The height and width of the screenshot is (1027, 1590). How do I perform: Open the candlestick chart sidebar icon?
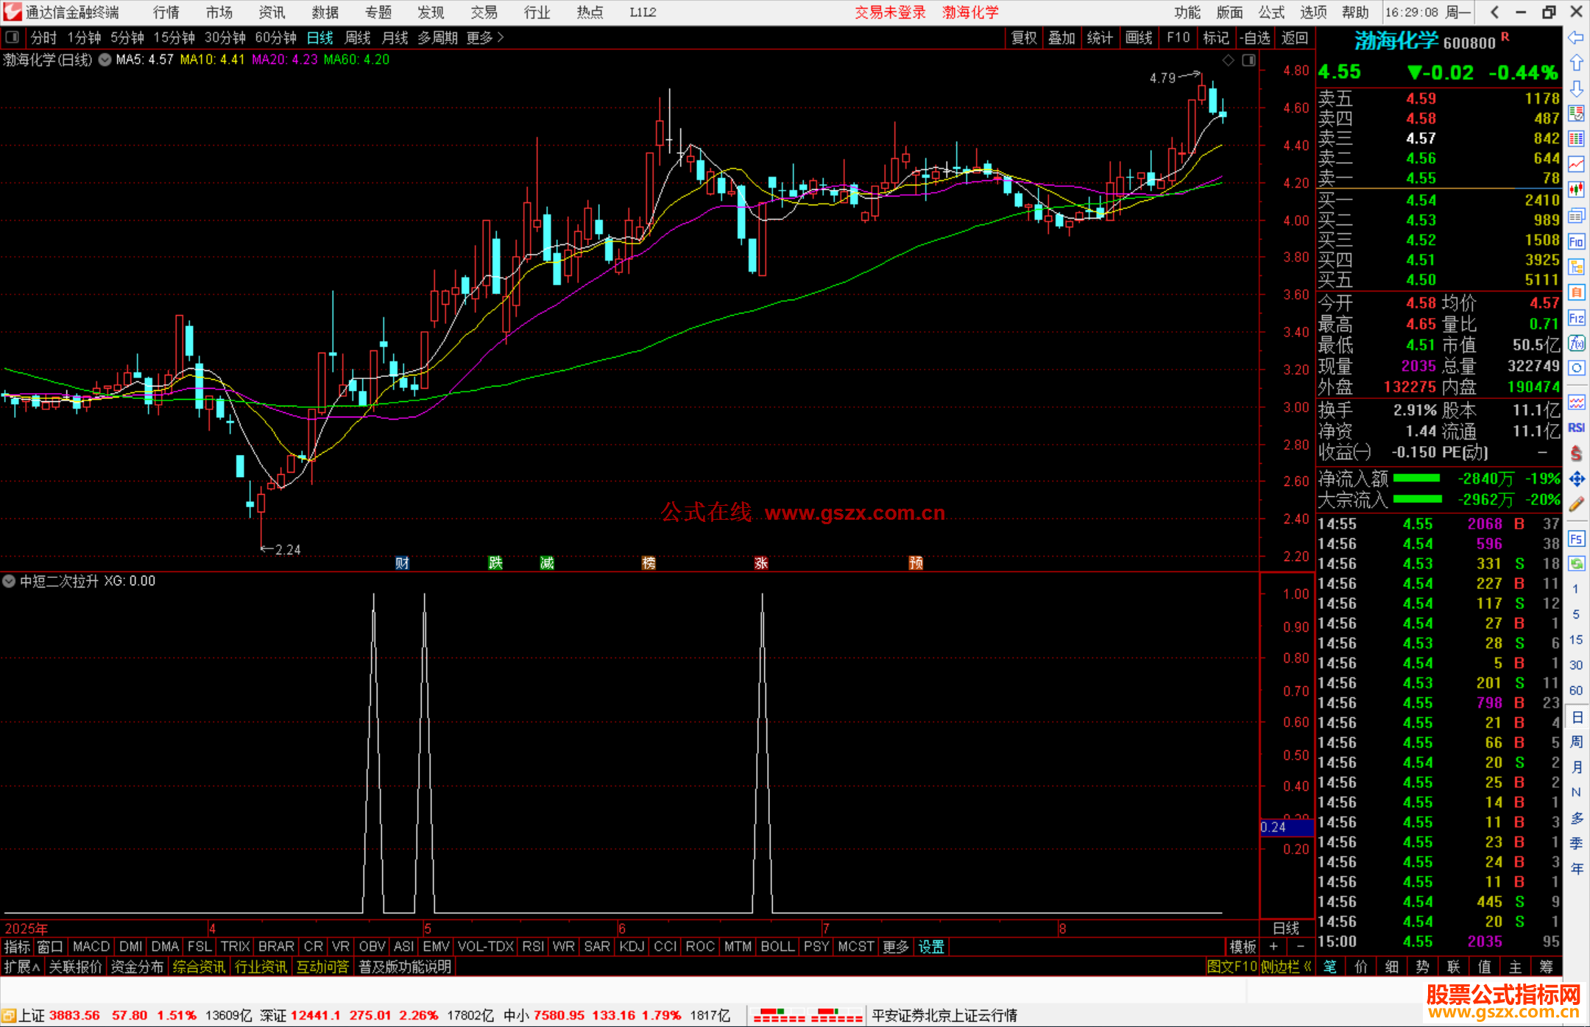pos(1576,190)
